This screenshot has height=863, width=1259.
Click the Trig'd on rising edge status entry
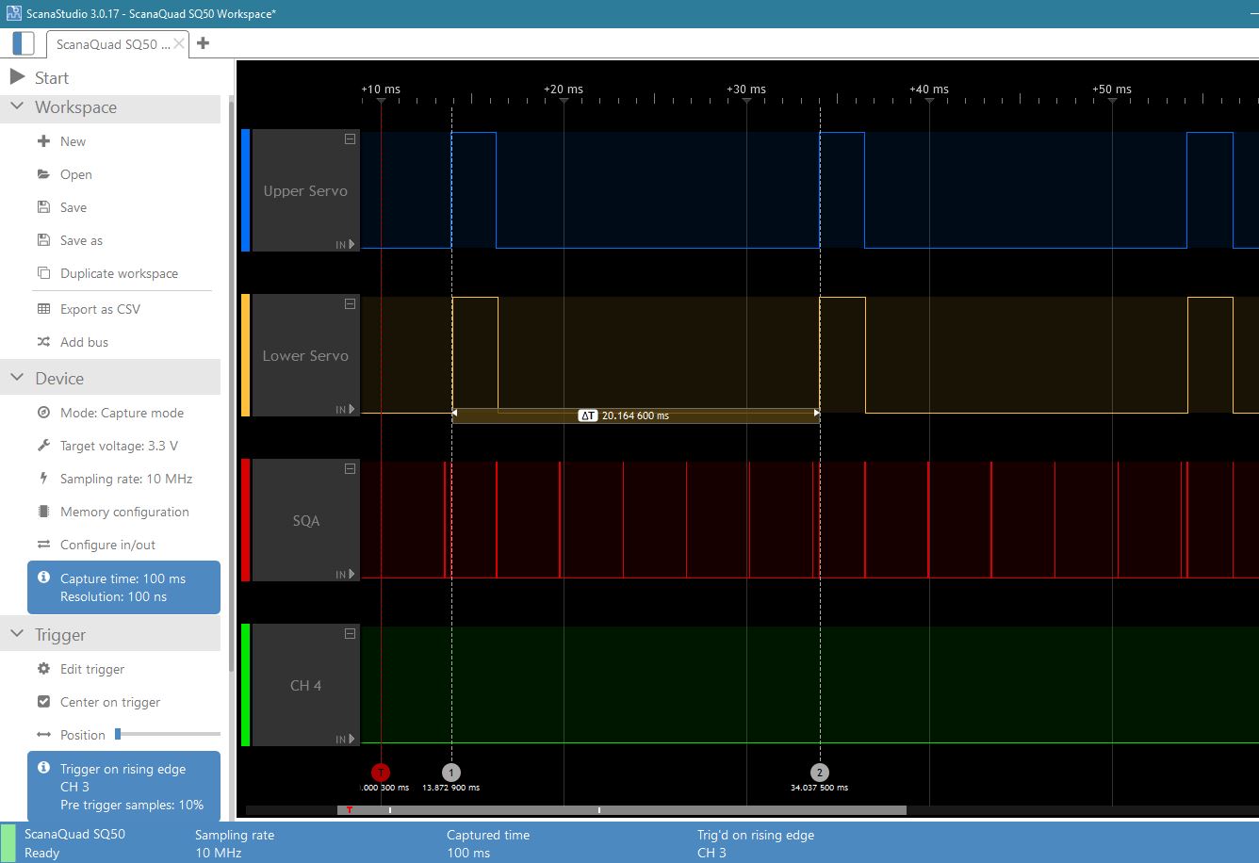756,843
